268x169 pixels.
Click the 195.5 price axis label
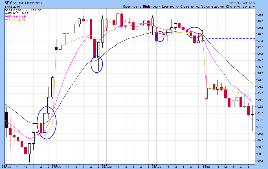tap(260, 67)
